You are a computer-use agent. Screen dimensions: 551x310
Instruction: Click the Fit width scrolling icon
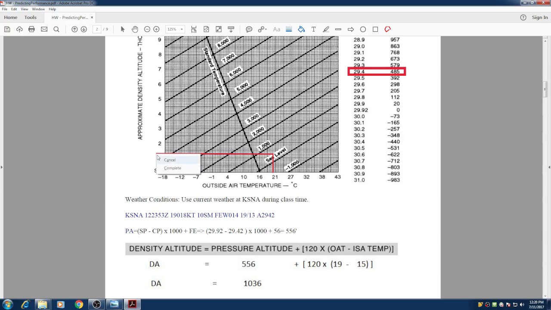[194, 29]
